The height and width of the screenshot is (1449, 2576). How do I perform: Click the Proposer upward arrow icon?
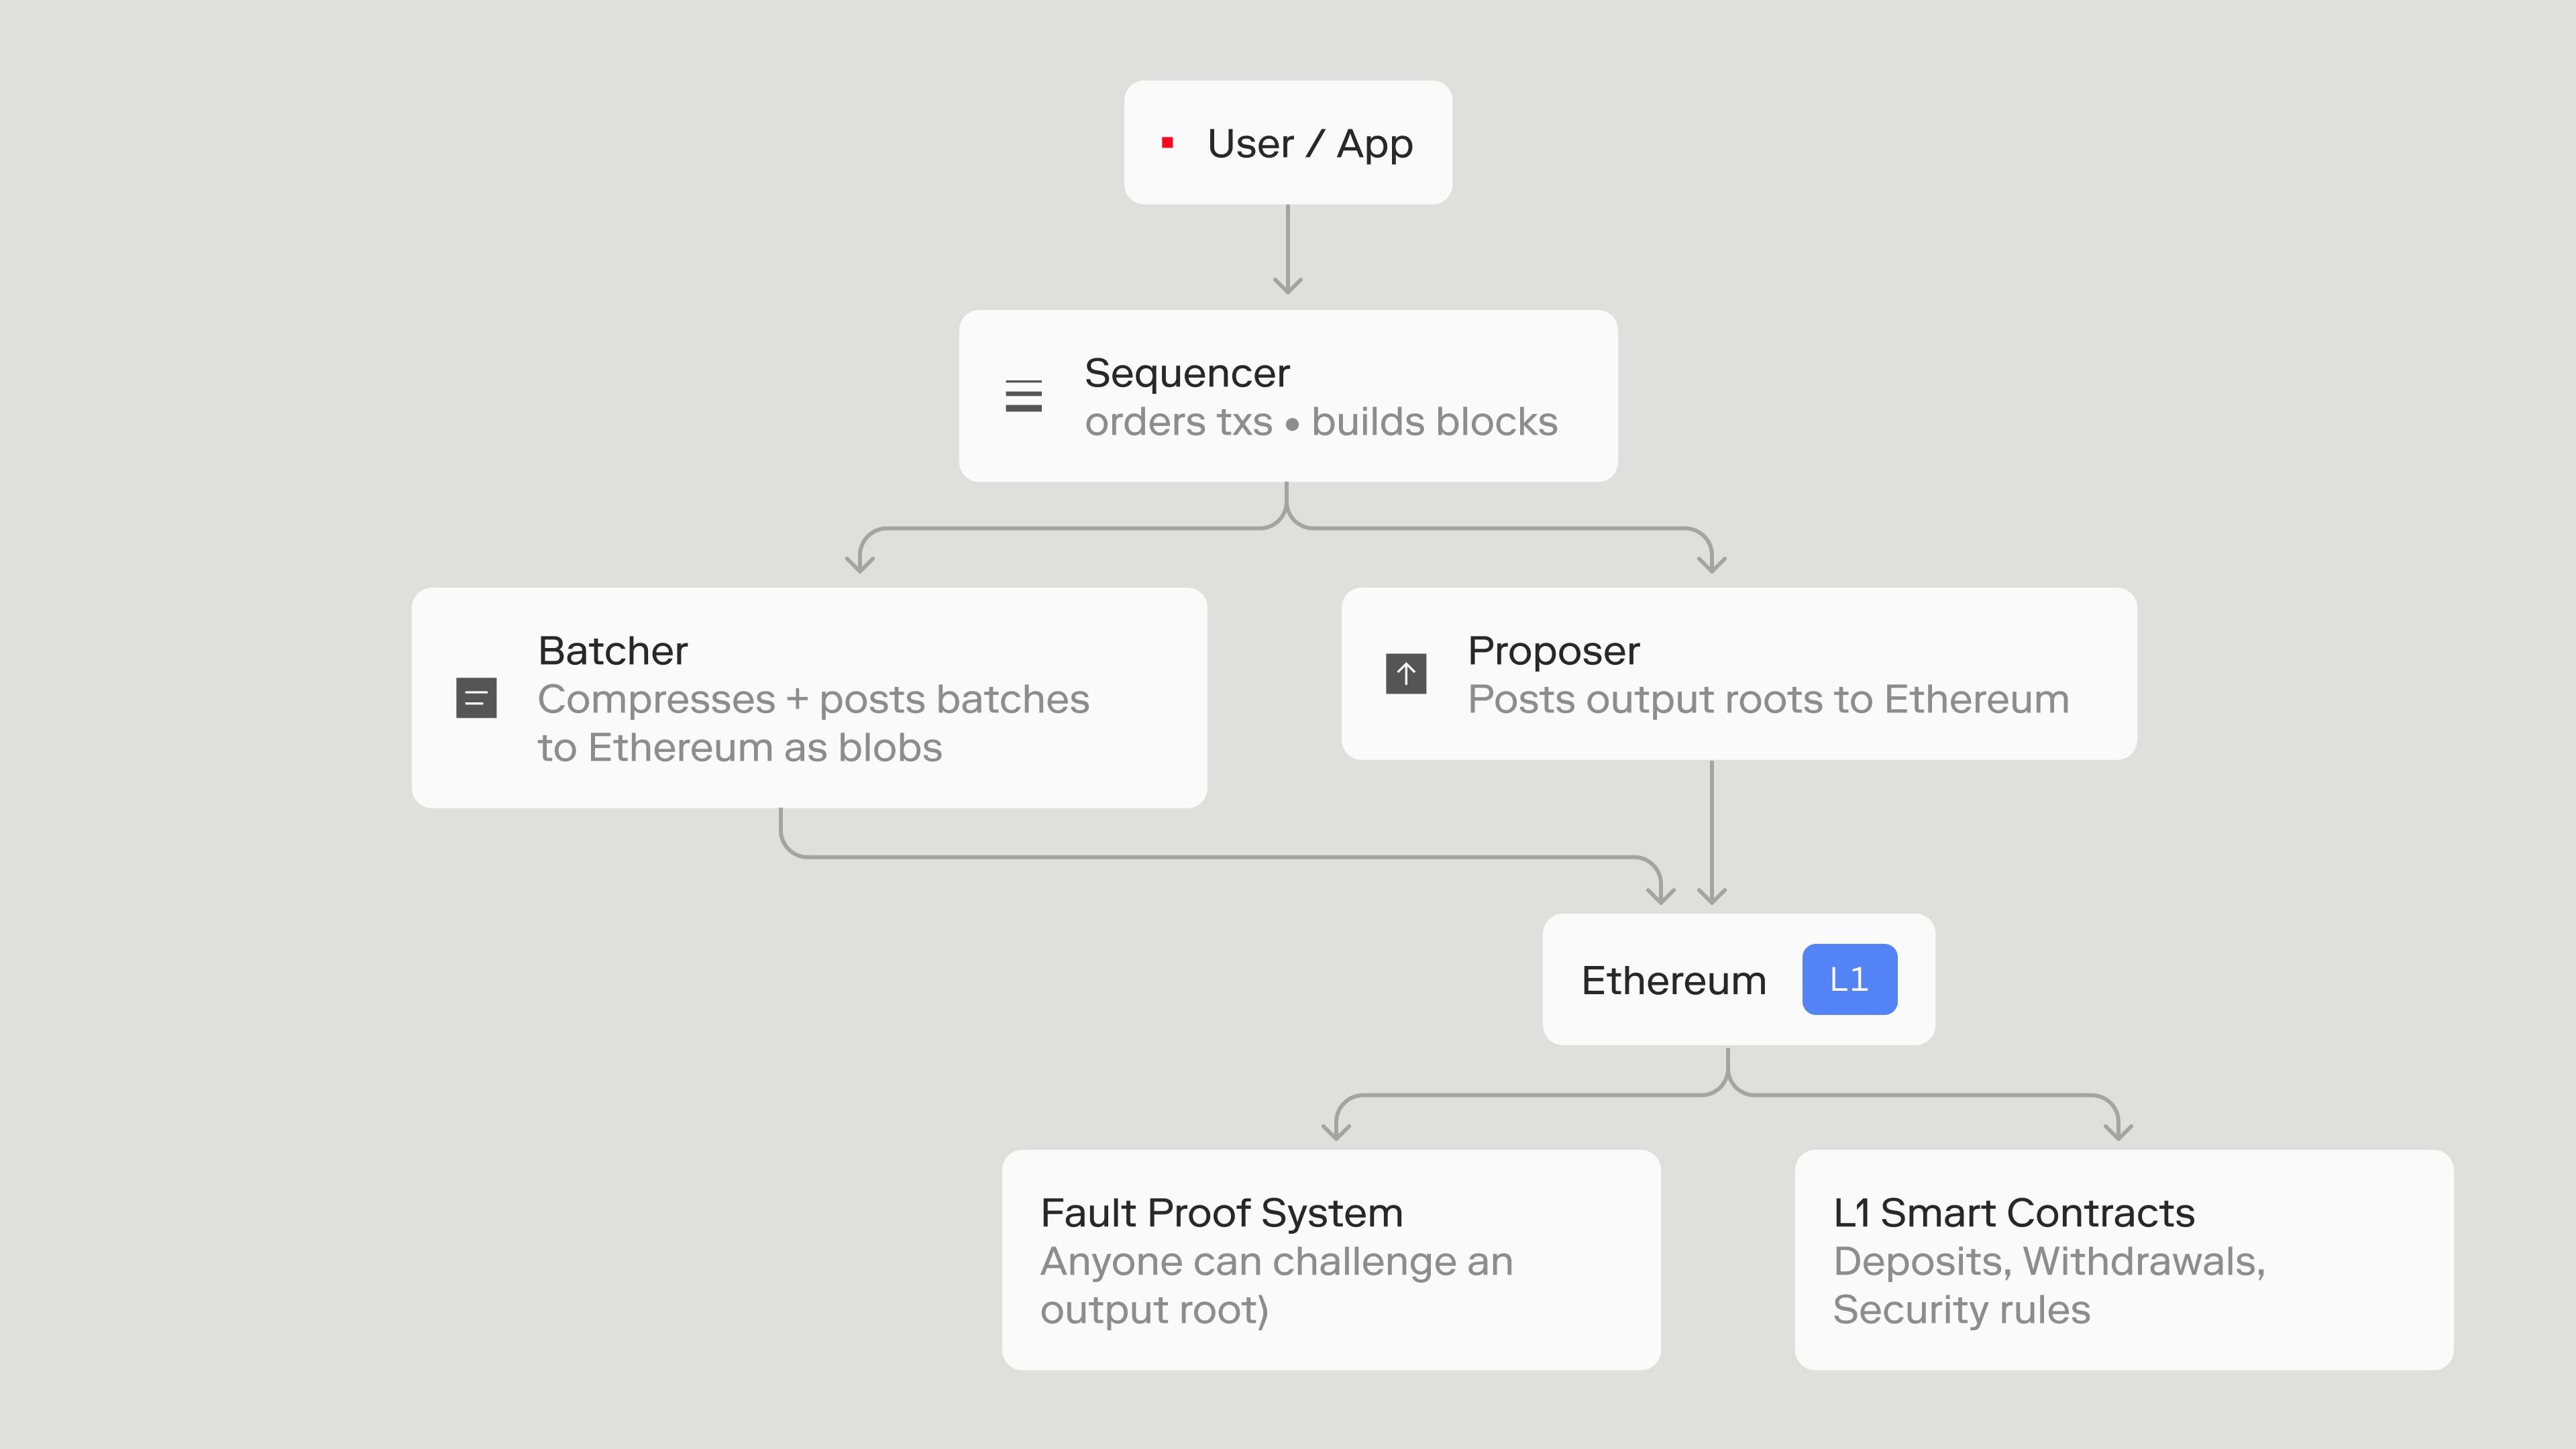point(1406,674)
